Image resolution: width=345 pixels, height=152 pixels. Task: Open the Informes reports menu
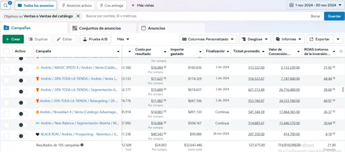288,39
